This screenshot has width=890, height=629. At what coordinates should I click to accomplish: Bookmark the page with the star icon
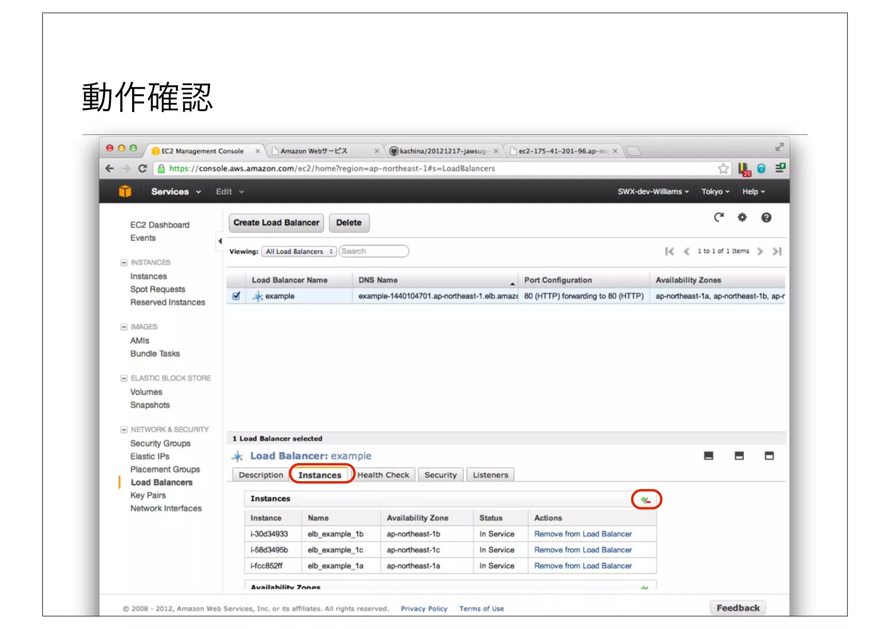[x=723, y=169]
